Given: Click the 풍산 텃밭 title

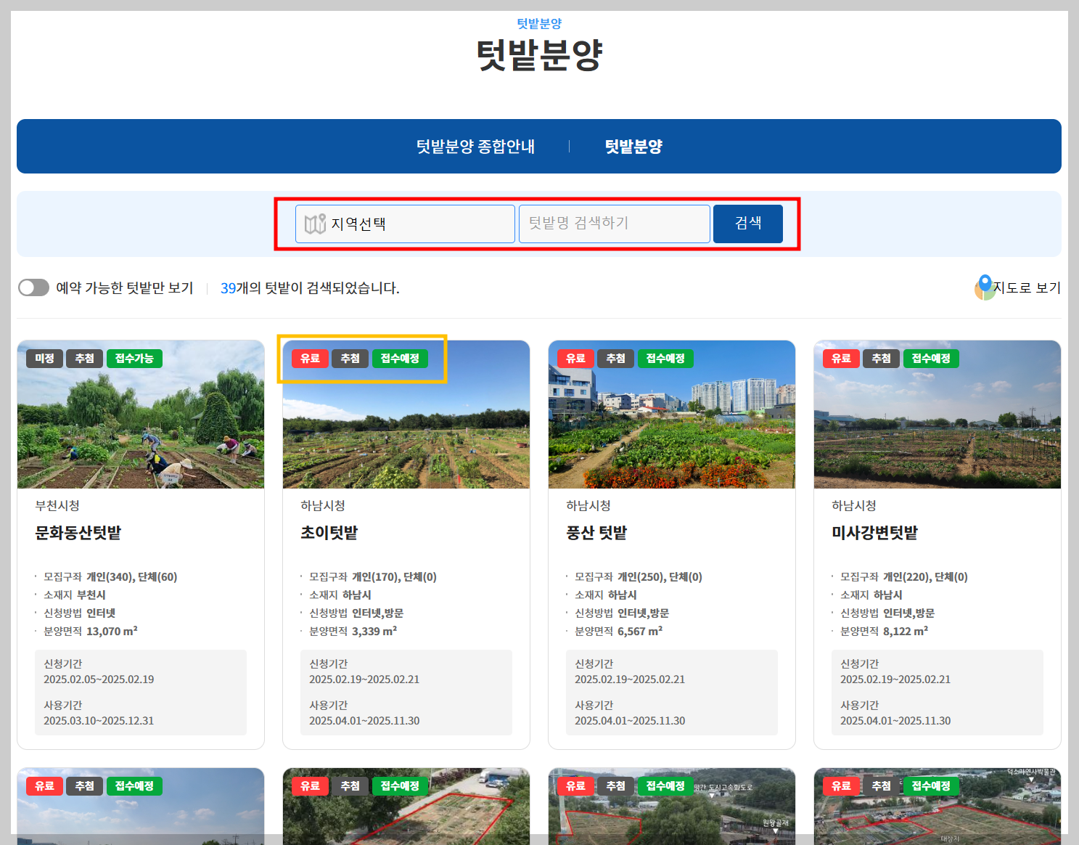Looking at the screenshot, I should click(x=596, y=533).
